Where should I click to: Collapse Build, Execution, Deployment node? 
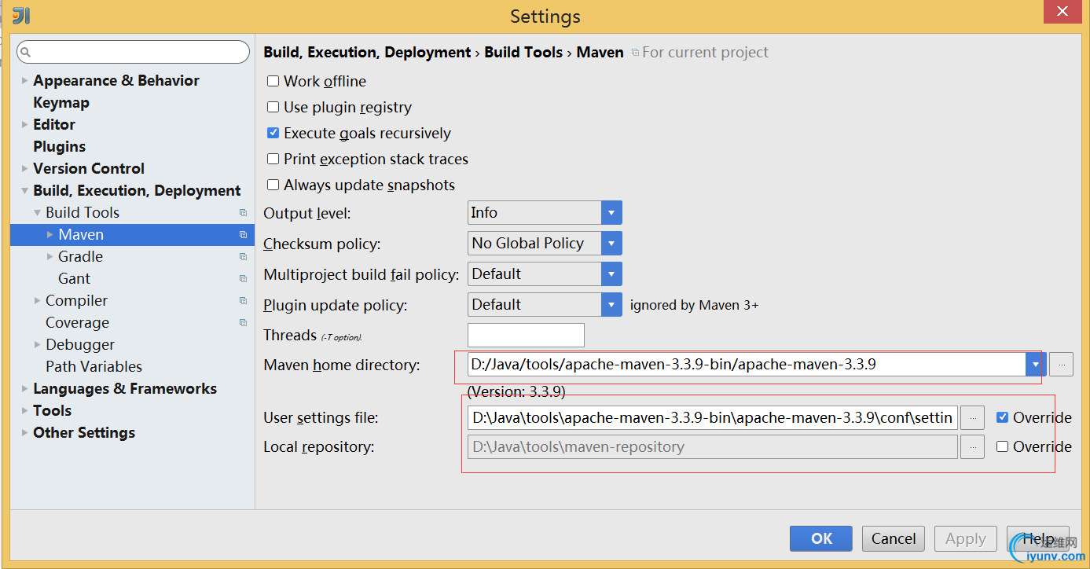point(25,191)
